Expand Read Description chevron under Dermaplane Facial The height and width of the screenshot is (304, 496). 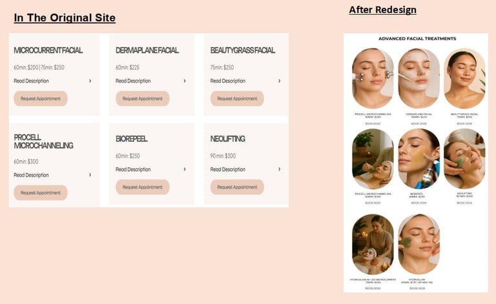pyautogui.click(x=185, y=81)
